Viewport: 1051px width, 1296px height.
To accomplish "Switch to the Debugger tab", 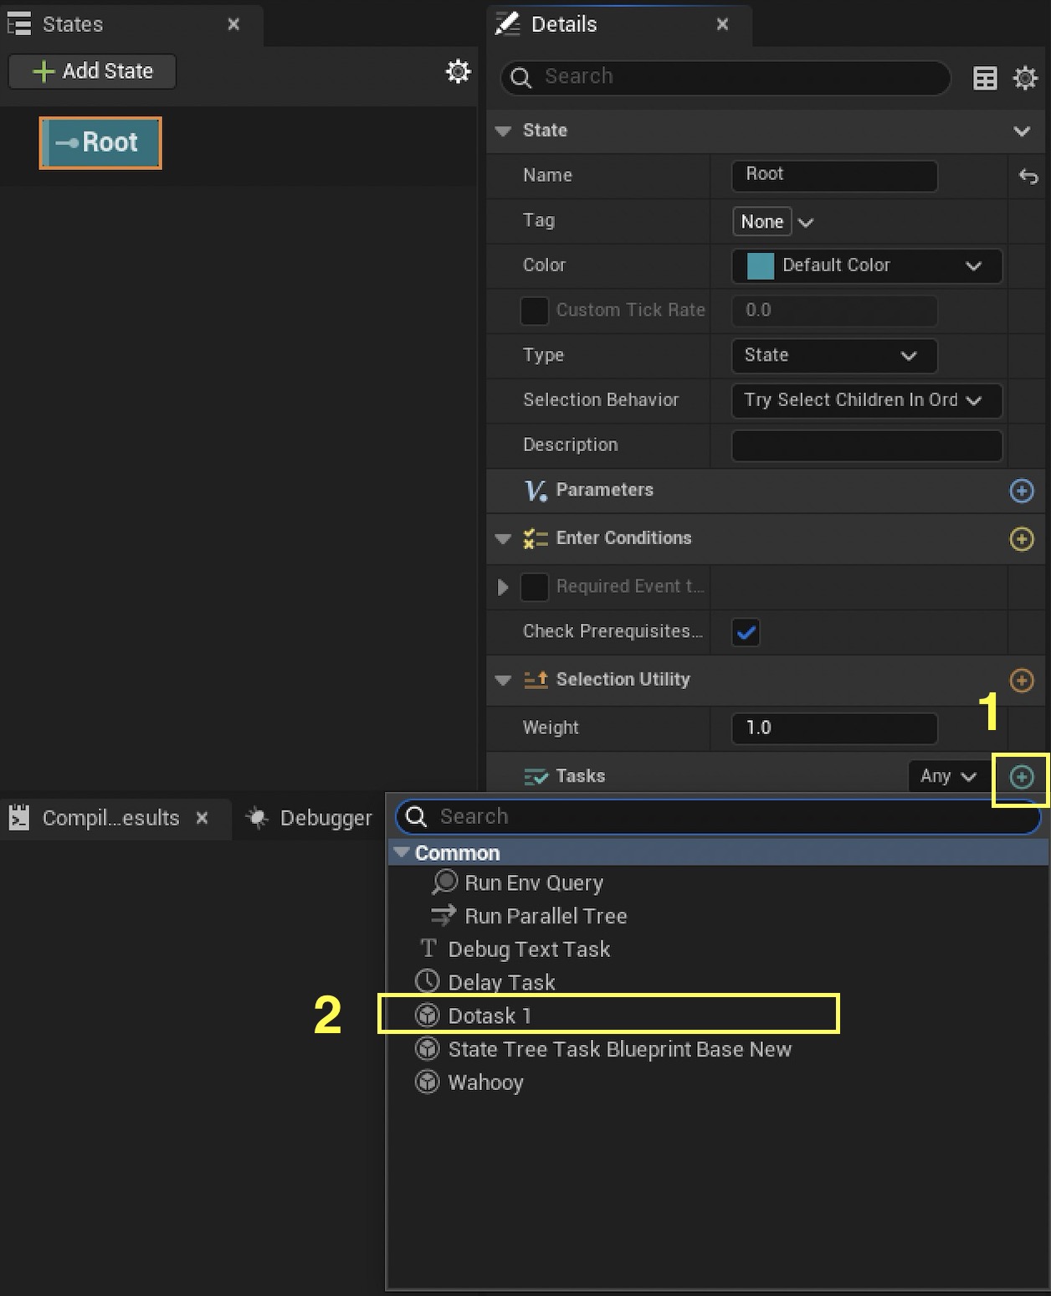I will [310, 818].
